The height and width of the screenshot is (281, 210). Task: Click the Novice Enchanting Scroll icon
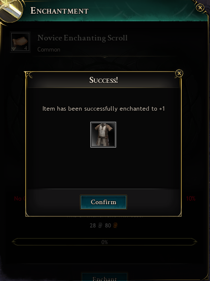pos(20,42)
